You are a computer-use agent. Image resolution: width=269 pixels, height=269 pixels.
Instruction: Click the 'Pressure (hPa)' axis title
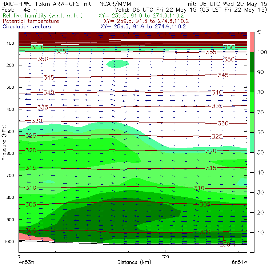point(4,142)
